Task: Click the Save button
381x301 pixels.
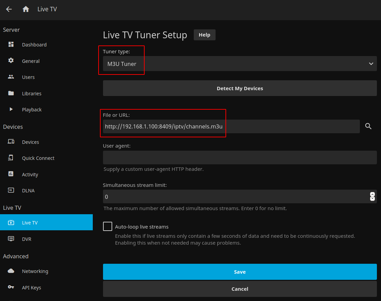Action: (239, 272)
